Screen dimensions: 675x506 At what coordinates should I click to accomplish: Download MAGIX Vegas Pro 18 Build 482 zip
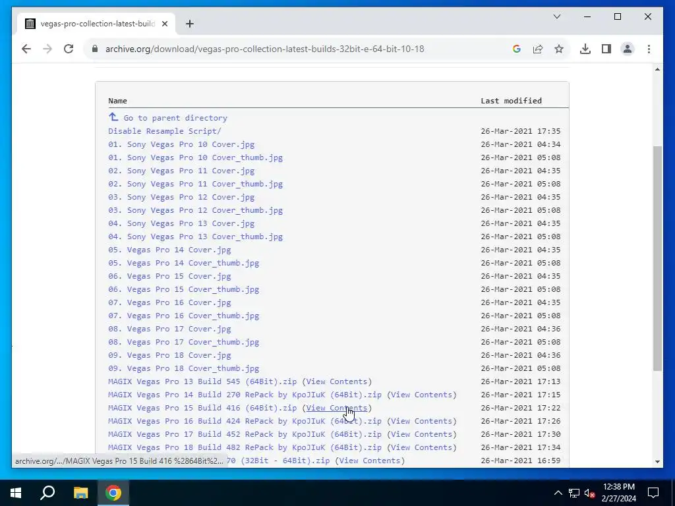(x=245, y=447)
